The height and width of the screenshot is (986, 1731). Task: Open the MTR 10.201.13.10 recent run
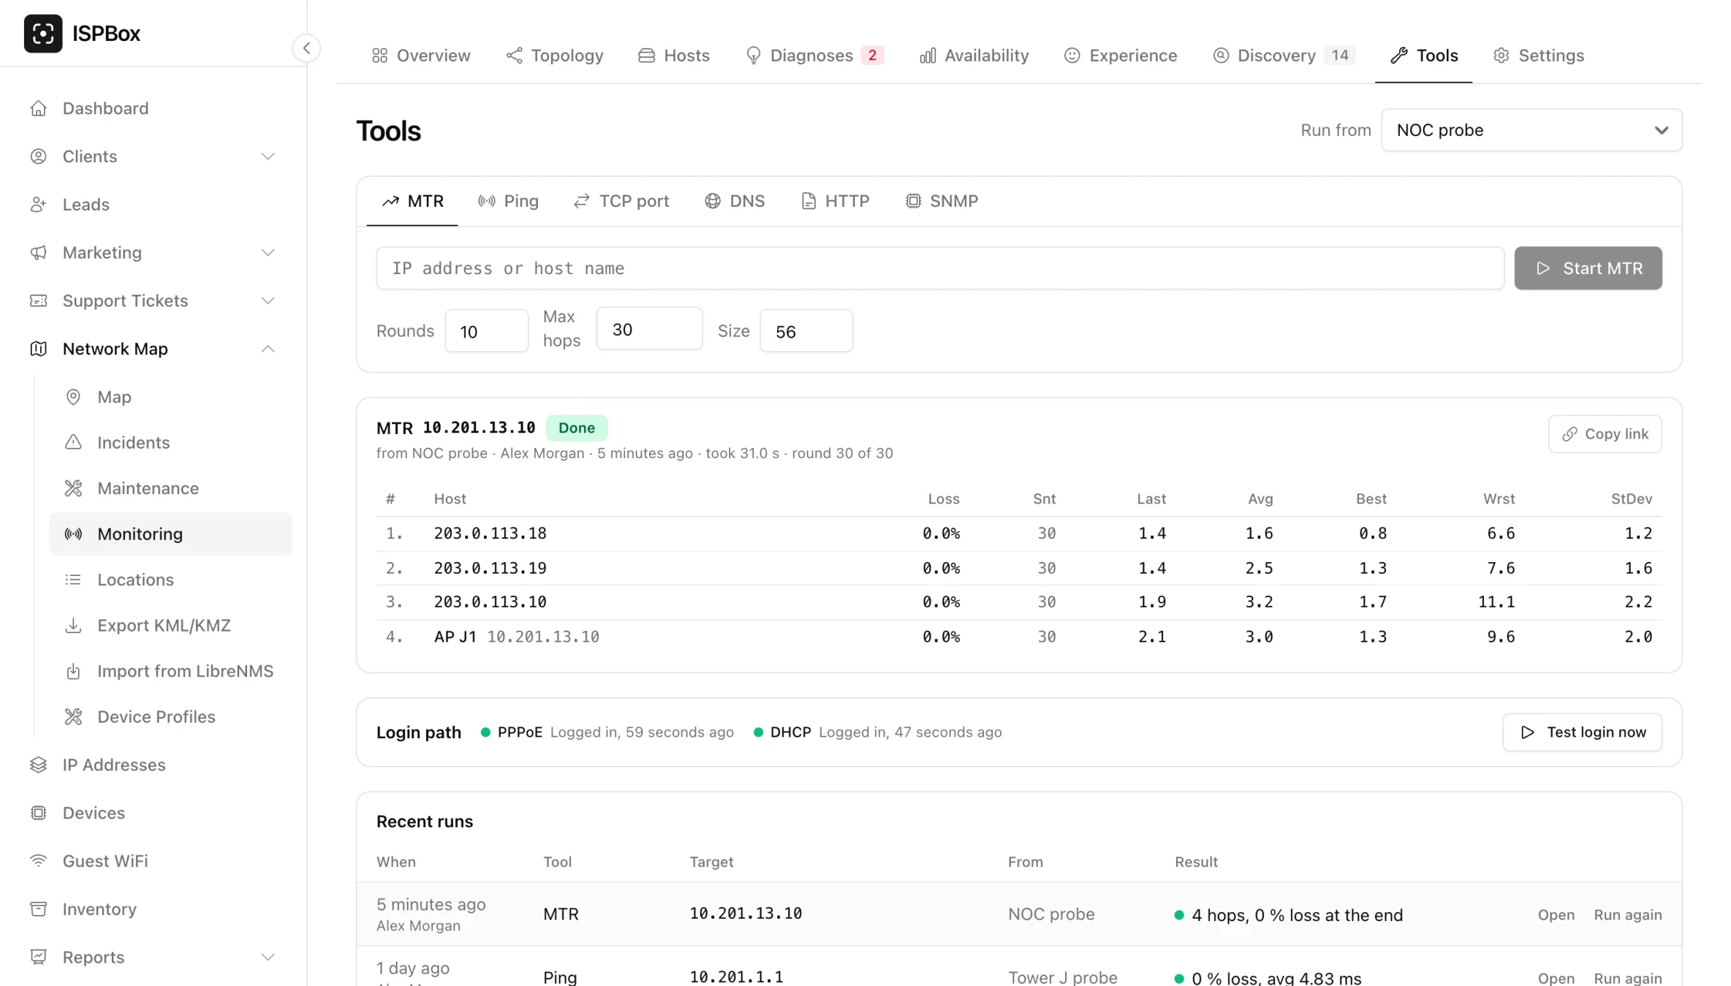tap(1556, 915)
